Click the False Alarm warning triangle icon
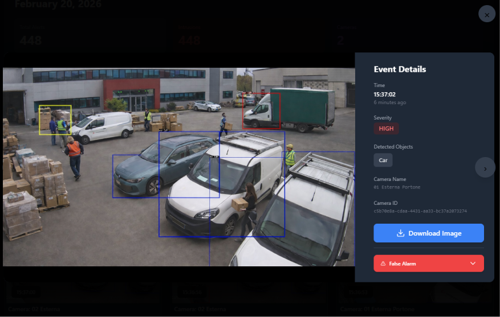Image resolution: width=500 pixels, height=317 pixels. [383, 264]
